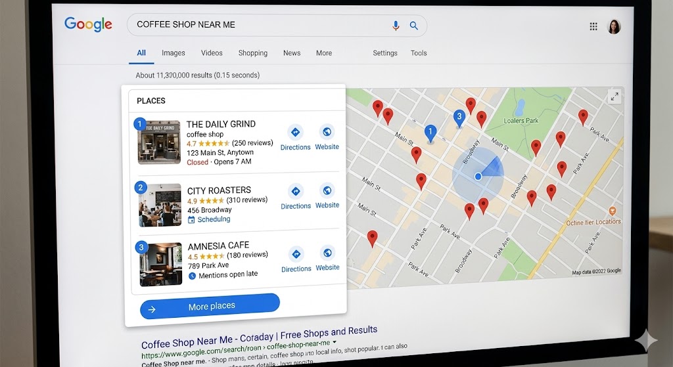Open the Coffee Shop Near Me result title
The image size is (673, 367).
(259, 337)
